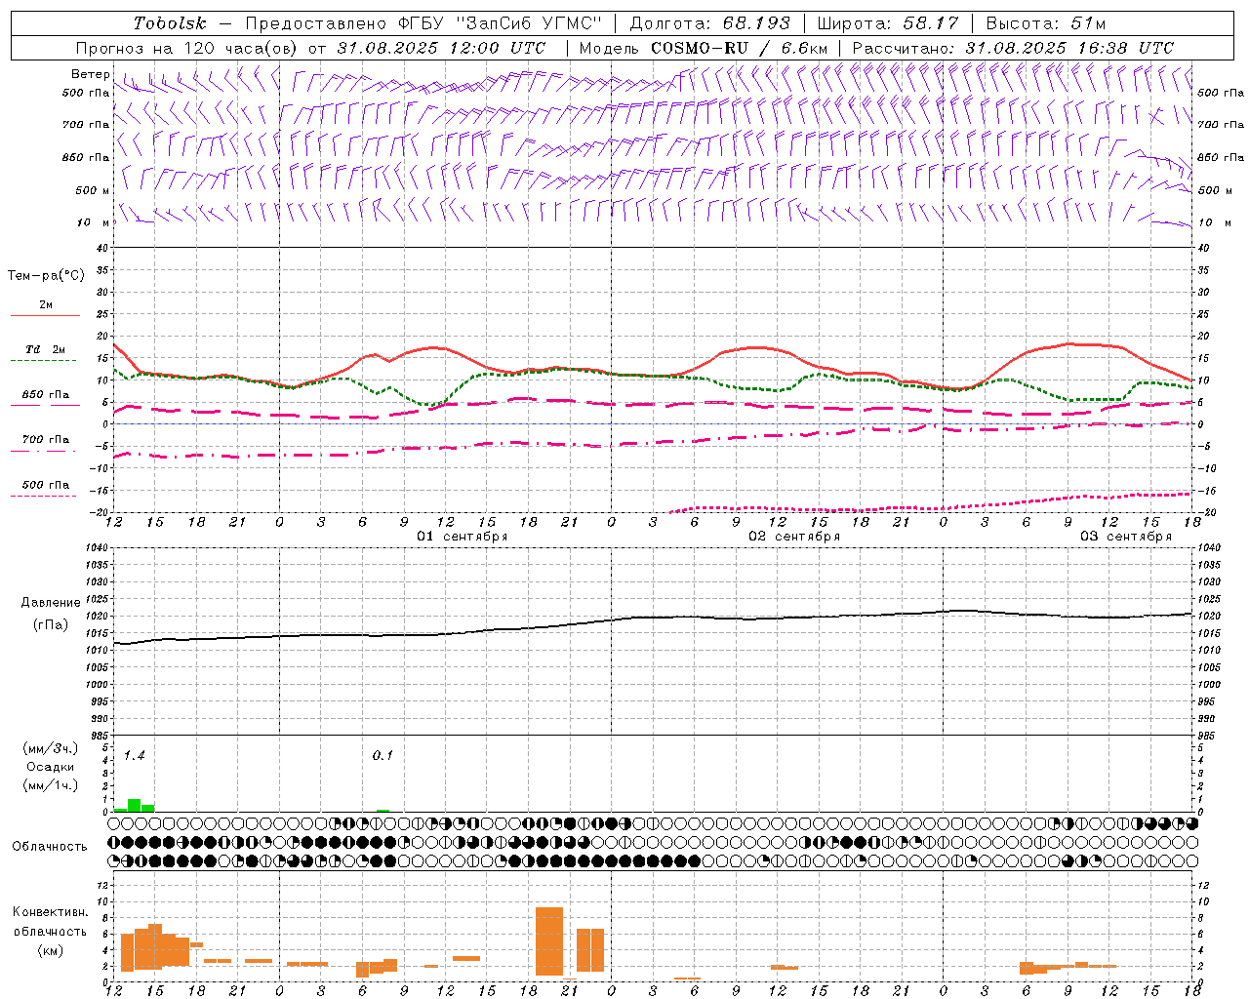Click the Td 2м legend label
Image resolution: width=1249 pixels, height=999 pixels.
(45, 349)
